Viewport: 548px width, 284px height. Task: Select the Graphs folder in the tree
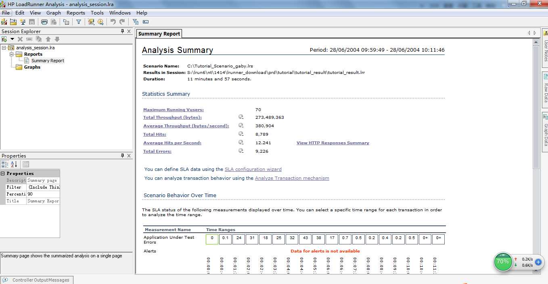pos(32,67)
